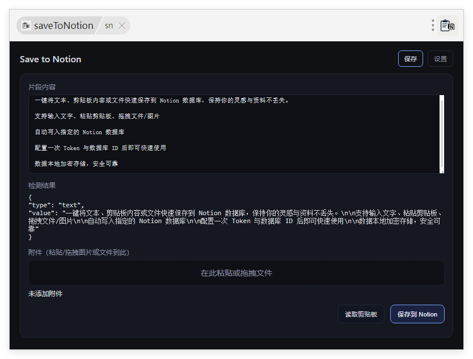Click the Notion clipboard plugin icon
This screenshot has width=473, height=359.
pyautogui.click(x=447, y=25)
